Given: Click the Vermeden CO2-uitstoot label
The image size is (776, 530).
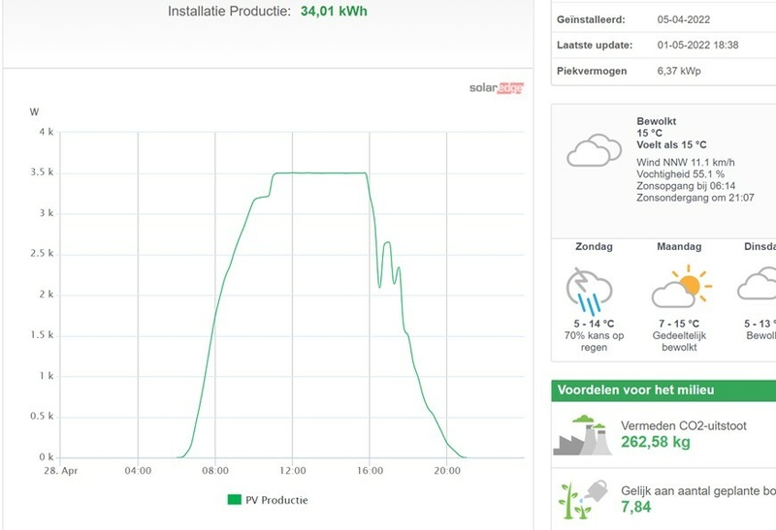Looking at the screenshot, I should pos(684,425).
